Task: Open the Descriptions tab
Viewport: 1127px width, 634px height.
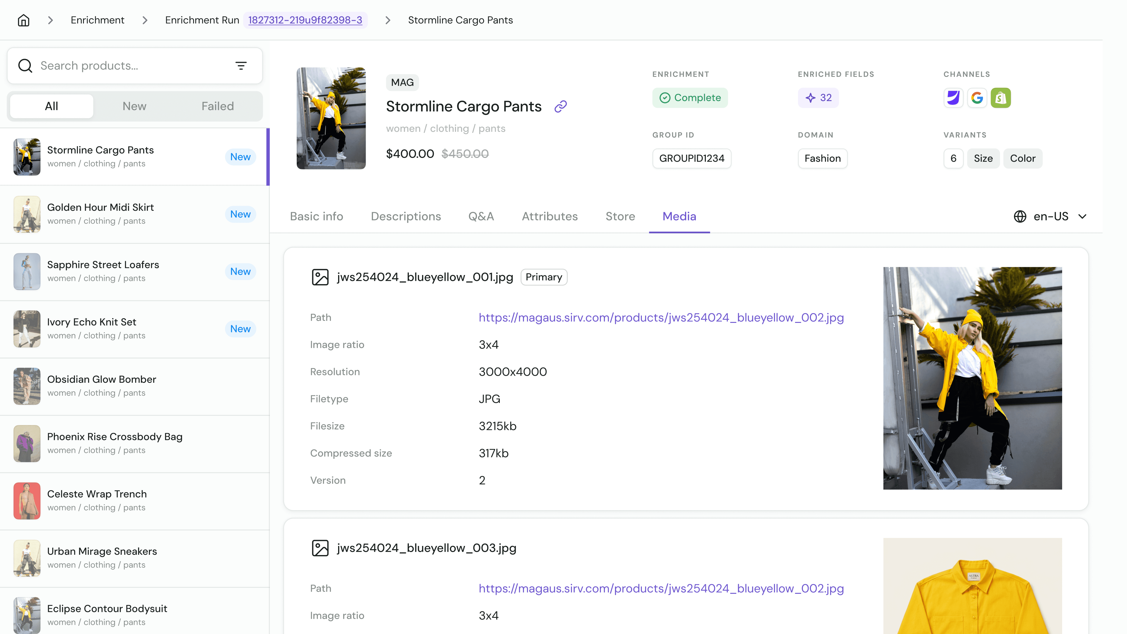Action: point(406,216)
